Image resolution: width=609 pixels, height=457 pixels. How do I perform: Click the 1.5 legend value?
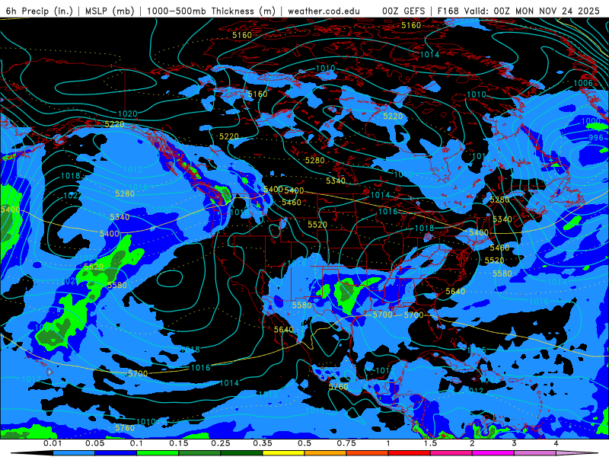coord(430,443)
